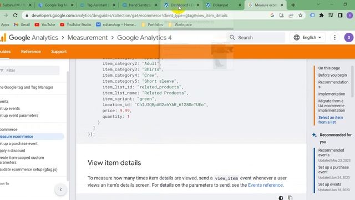This screenshot has height=200, width=355.
Task: Open Apply a discount in sidebar
Action: (x=13, y=151)
